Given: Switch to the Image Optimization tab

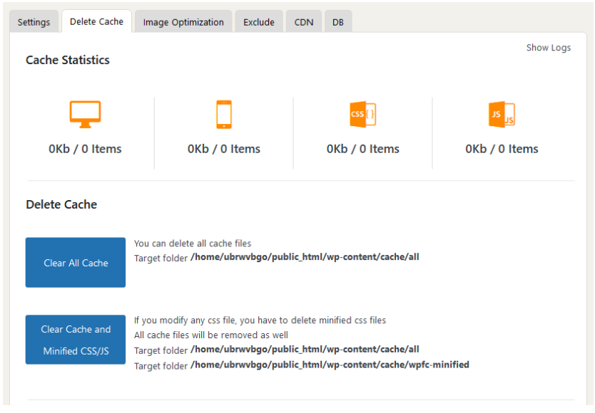Looking at the screenshot, I should coord(183,22).
